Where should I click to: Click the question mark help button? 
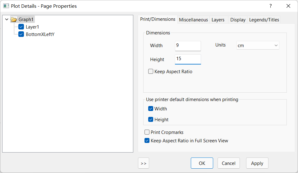(x=270, y=6)
